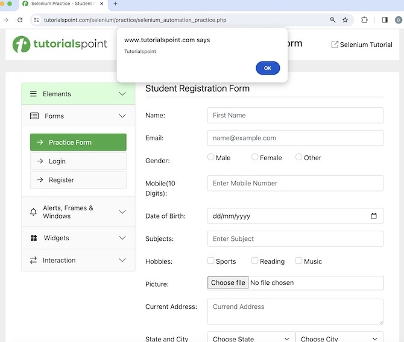The width and height of the screenshot is (404, 342).
Task: Click the First Name input field
Action: (x=295, y=115)
